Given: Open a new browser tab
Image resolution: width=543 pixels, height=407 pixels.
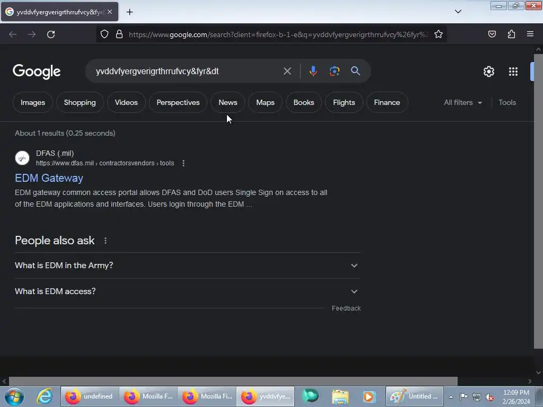Looking at the screenshot, I should coord(129,12).
